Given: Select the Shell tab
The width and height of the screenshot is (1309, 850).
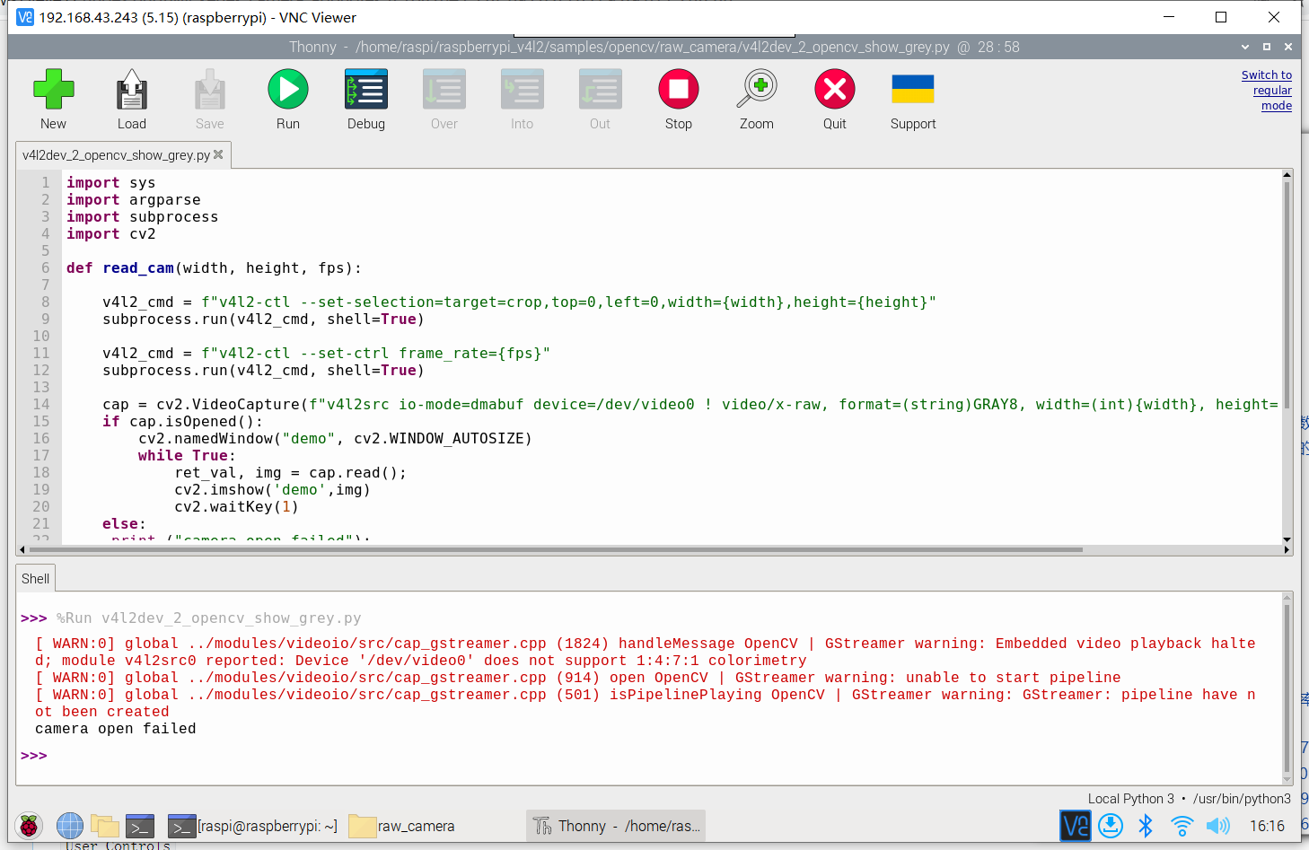Looking at the screenshot, I should [36, 579].
